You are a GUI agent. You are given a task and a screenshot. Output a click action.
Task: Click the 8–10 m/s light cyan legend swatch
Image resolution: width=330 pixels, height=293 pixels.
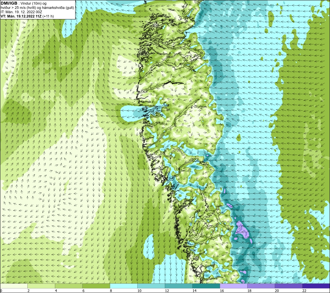[x=124, y=286]
